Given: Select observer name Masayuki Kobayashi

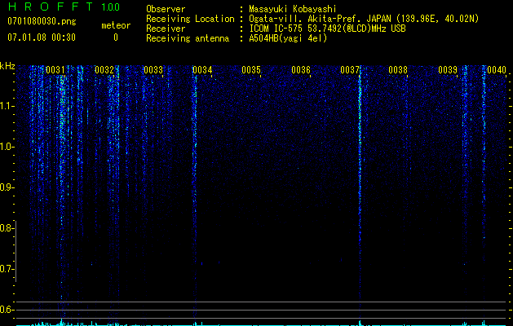Looking at the screenshot, I should (293, 9).
